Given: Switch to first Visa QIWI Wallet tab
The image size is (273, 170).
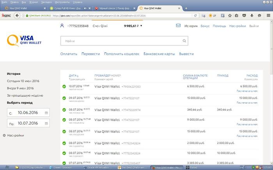Looking at the screenshot, I should 25,8.
